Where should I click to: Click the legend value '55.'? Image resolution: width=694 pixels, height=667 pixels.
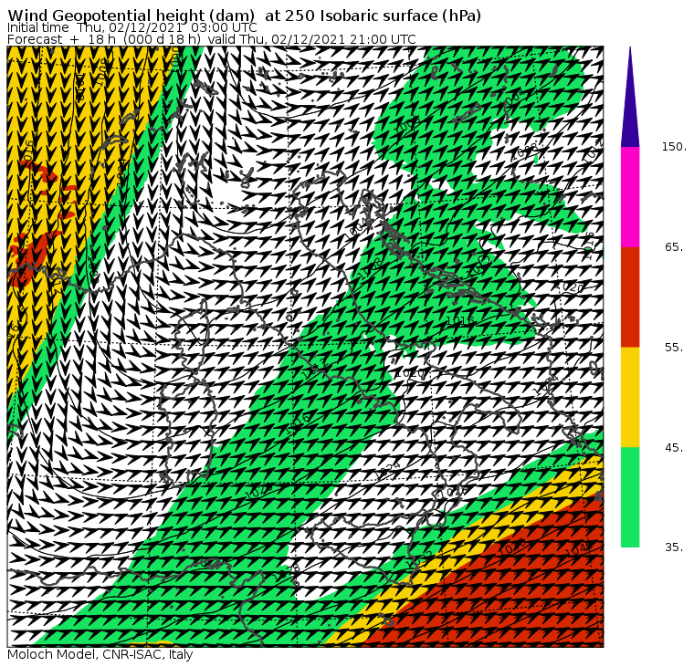[674, 348]
